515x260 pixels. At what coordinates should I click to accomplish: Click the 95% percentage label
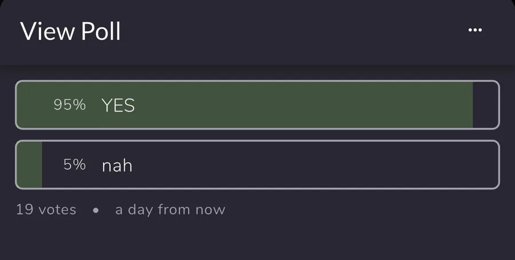coord(69,105)
